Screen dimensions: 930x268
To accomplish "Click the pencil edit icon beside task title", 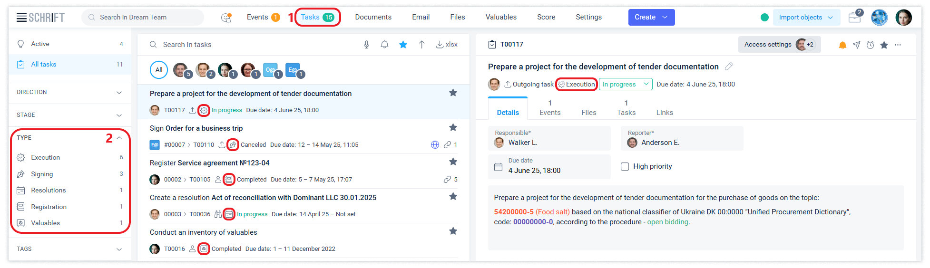I will coord(729,67).
